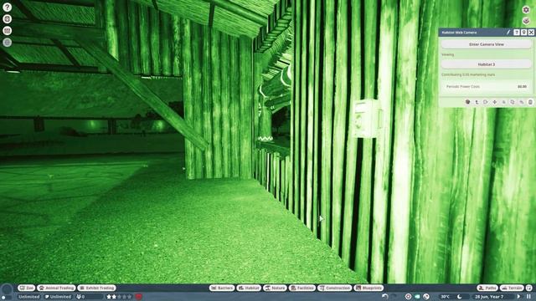The image size is (536, 301).
Task: Click the first Unlimited cash indicator
Action: [29, 297]
